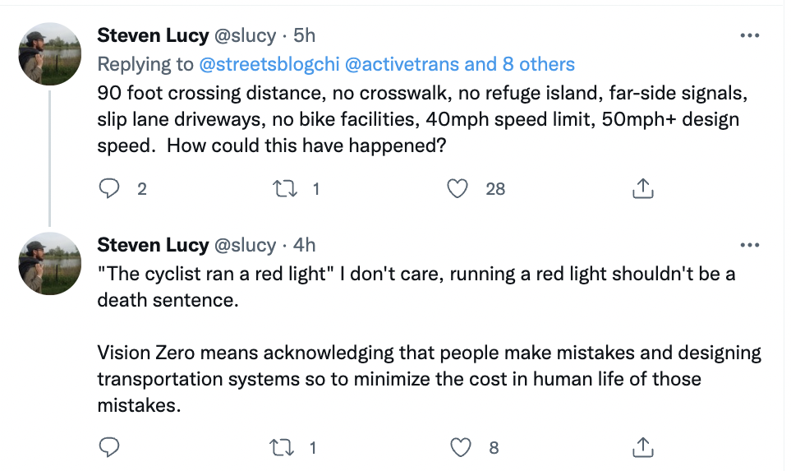791x471 pixels.
Task: Retweet the Vision Zero tweet
Action: [x=282, y=447]
